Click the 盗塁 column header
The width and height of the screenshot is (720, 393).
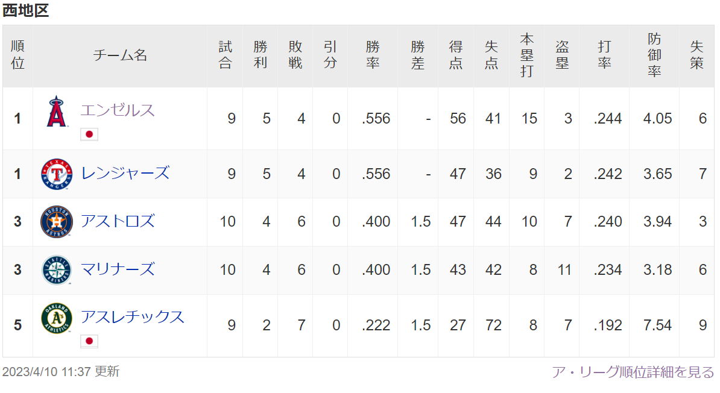click(562, 55)
